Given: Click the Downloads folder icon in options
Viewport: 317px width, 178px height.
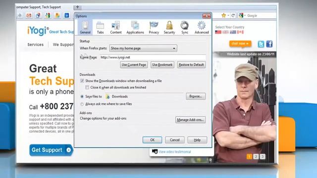Looking at the screenshot, I should point(108,96).
